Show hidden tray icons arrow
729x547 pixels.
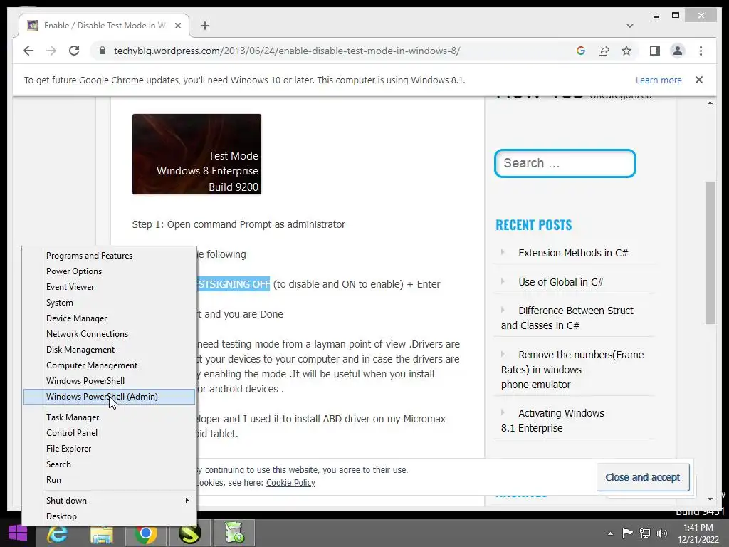[x=610, y=534]
